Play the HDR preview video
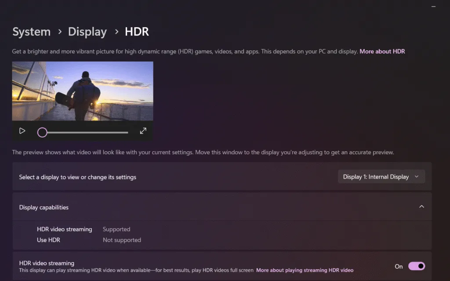This screenshot has height=281, width=450. (22, 131)
